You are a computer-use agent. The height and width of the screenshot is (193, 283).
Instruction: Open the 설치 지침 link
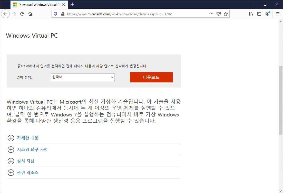pyautogui.click(x=26, y=161)
